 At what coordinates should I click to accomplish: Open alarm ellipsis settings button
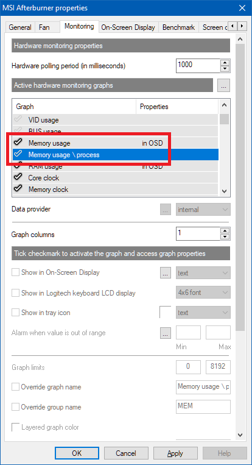point(166,333)
